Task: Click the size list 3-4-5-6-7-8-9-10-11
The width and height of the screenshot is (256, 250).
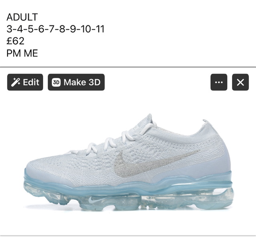Action: click(55, 29)
